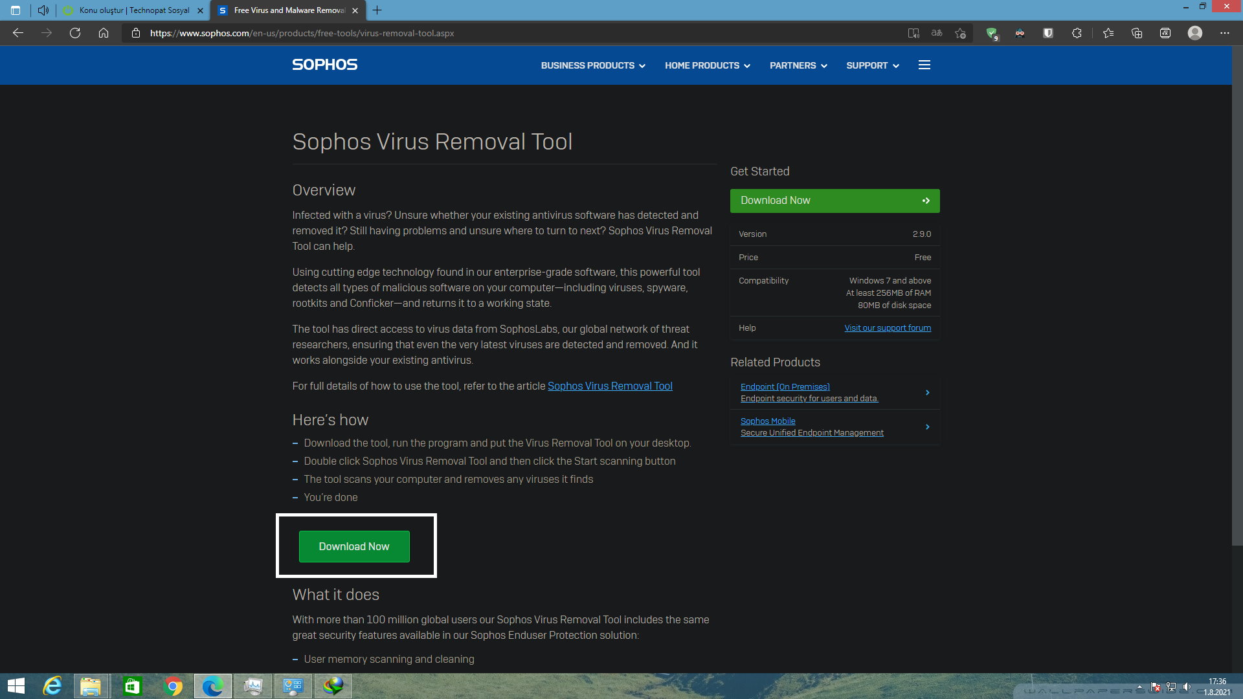Image resolution: width=1243 pixels, height=699 pixels.
Task: Click the system tray volume icon
Action: (x=1186, y=687)
